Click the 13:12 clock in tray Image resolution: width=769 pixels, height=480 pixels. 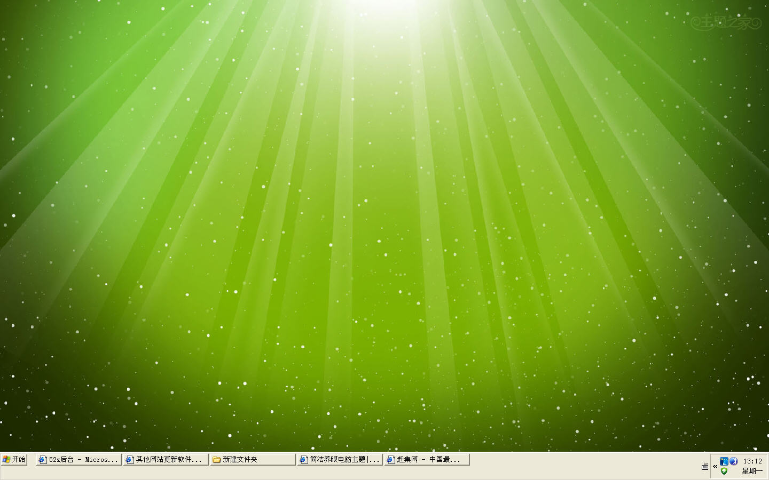click(752, 461)
